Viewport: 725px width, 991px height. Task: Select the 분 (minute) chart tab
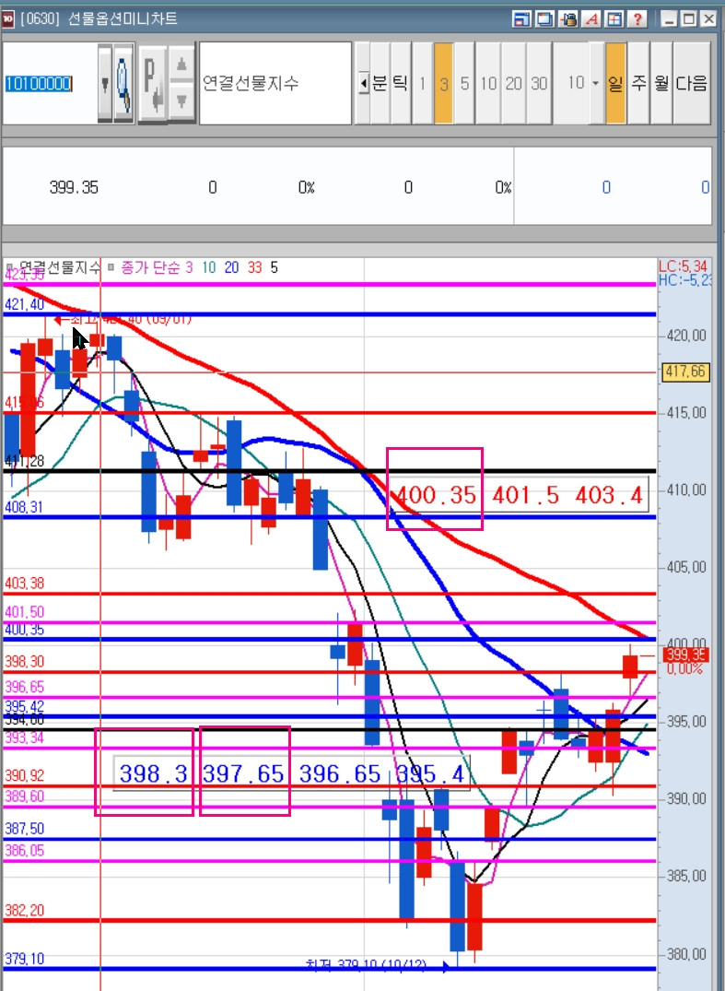pyautogui.click(x=380, y=83)
